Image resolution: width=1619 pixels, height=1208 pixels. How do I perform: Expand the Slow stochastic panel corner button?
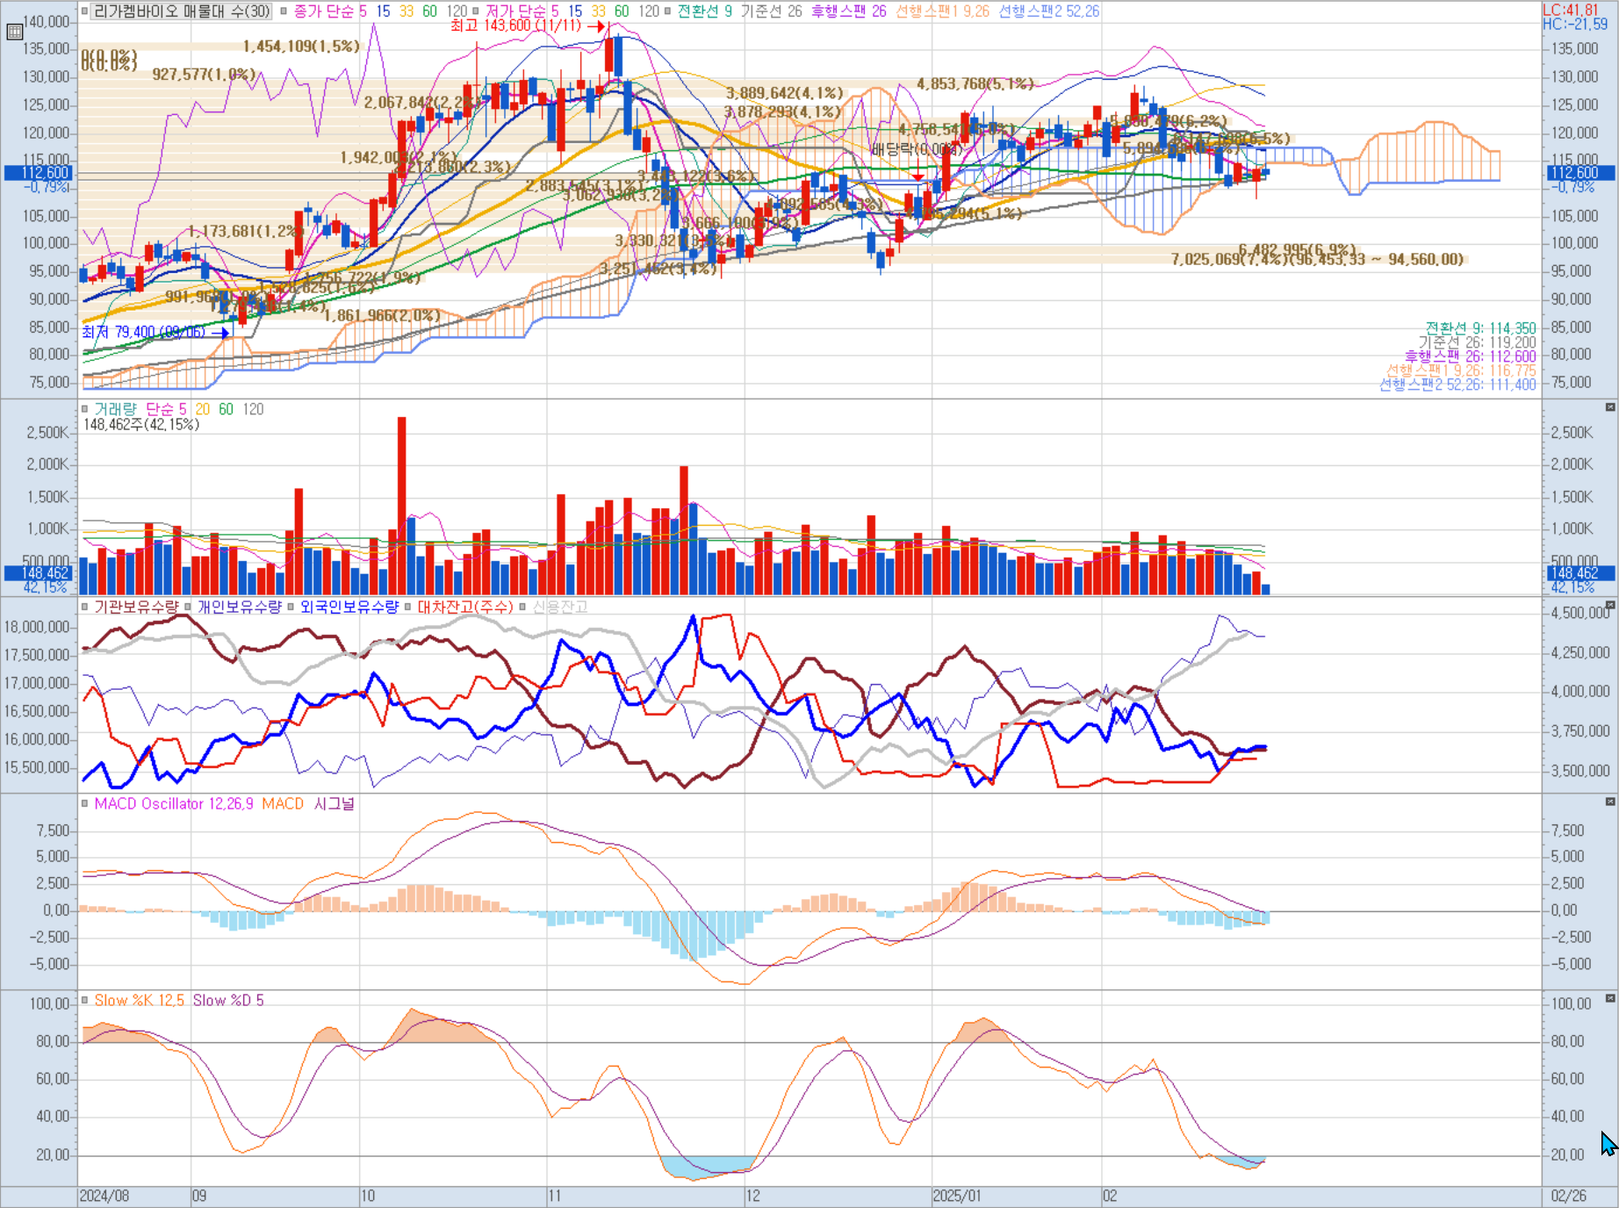coord(1610,998)
